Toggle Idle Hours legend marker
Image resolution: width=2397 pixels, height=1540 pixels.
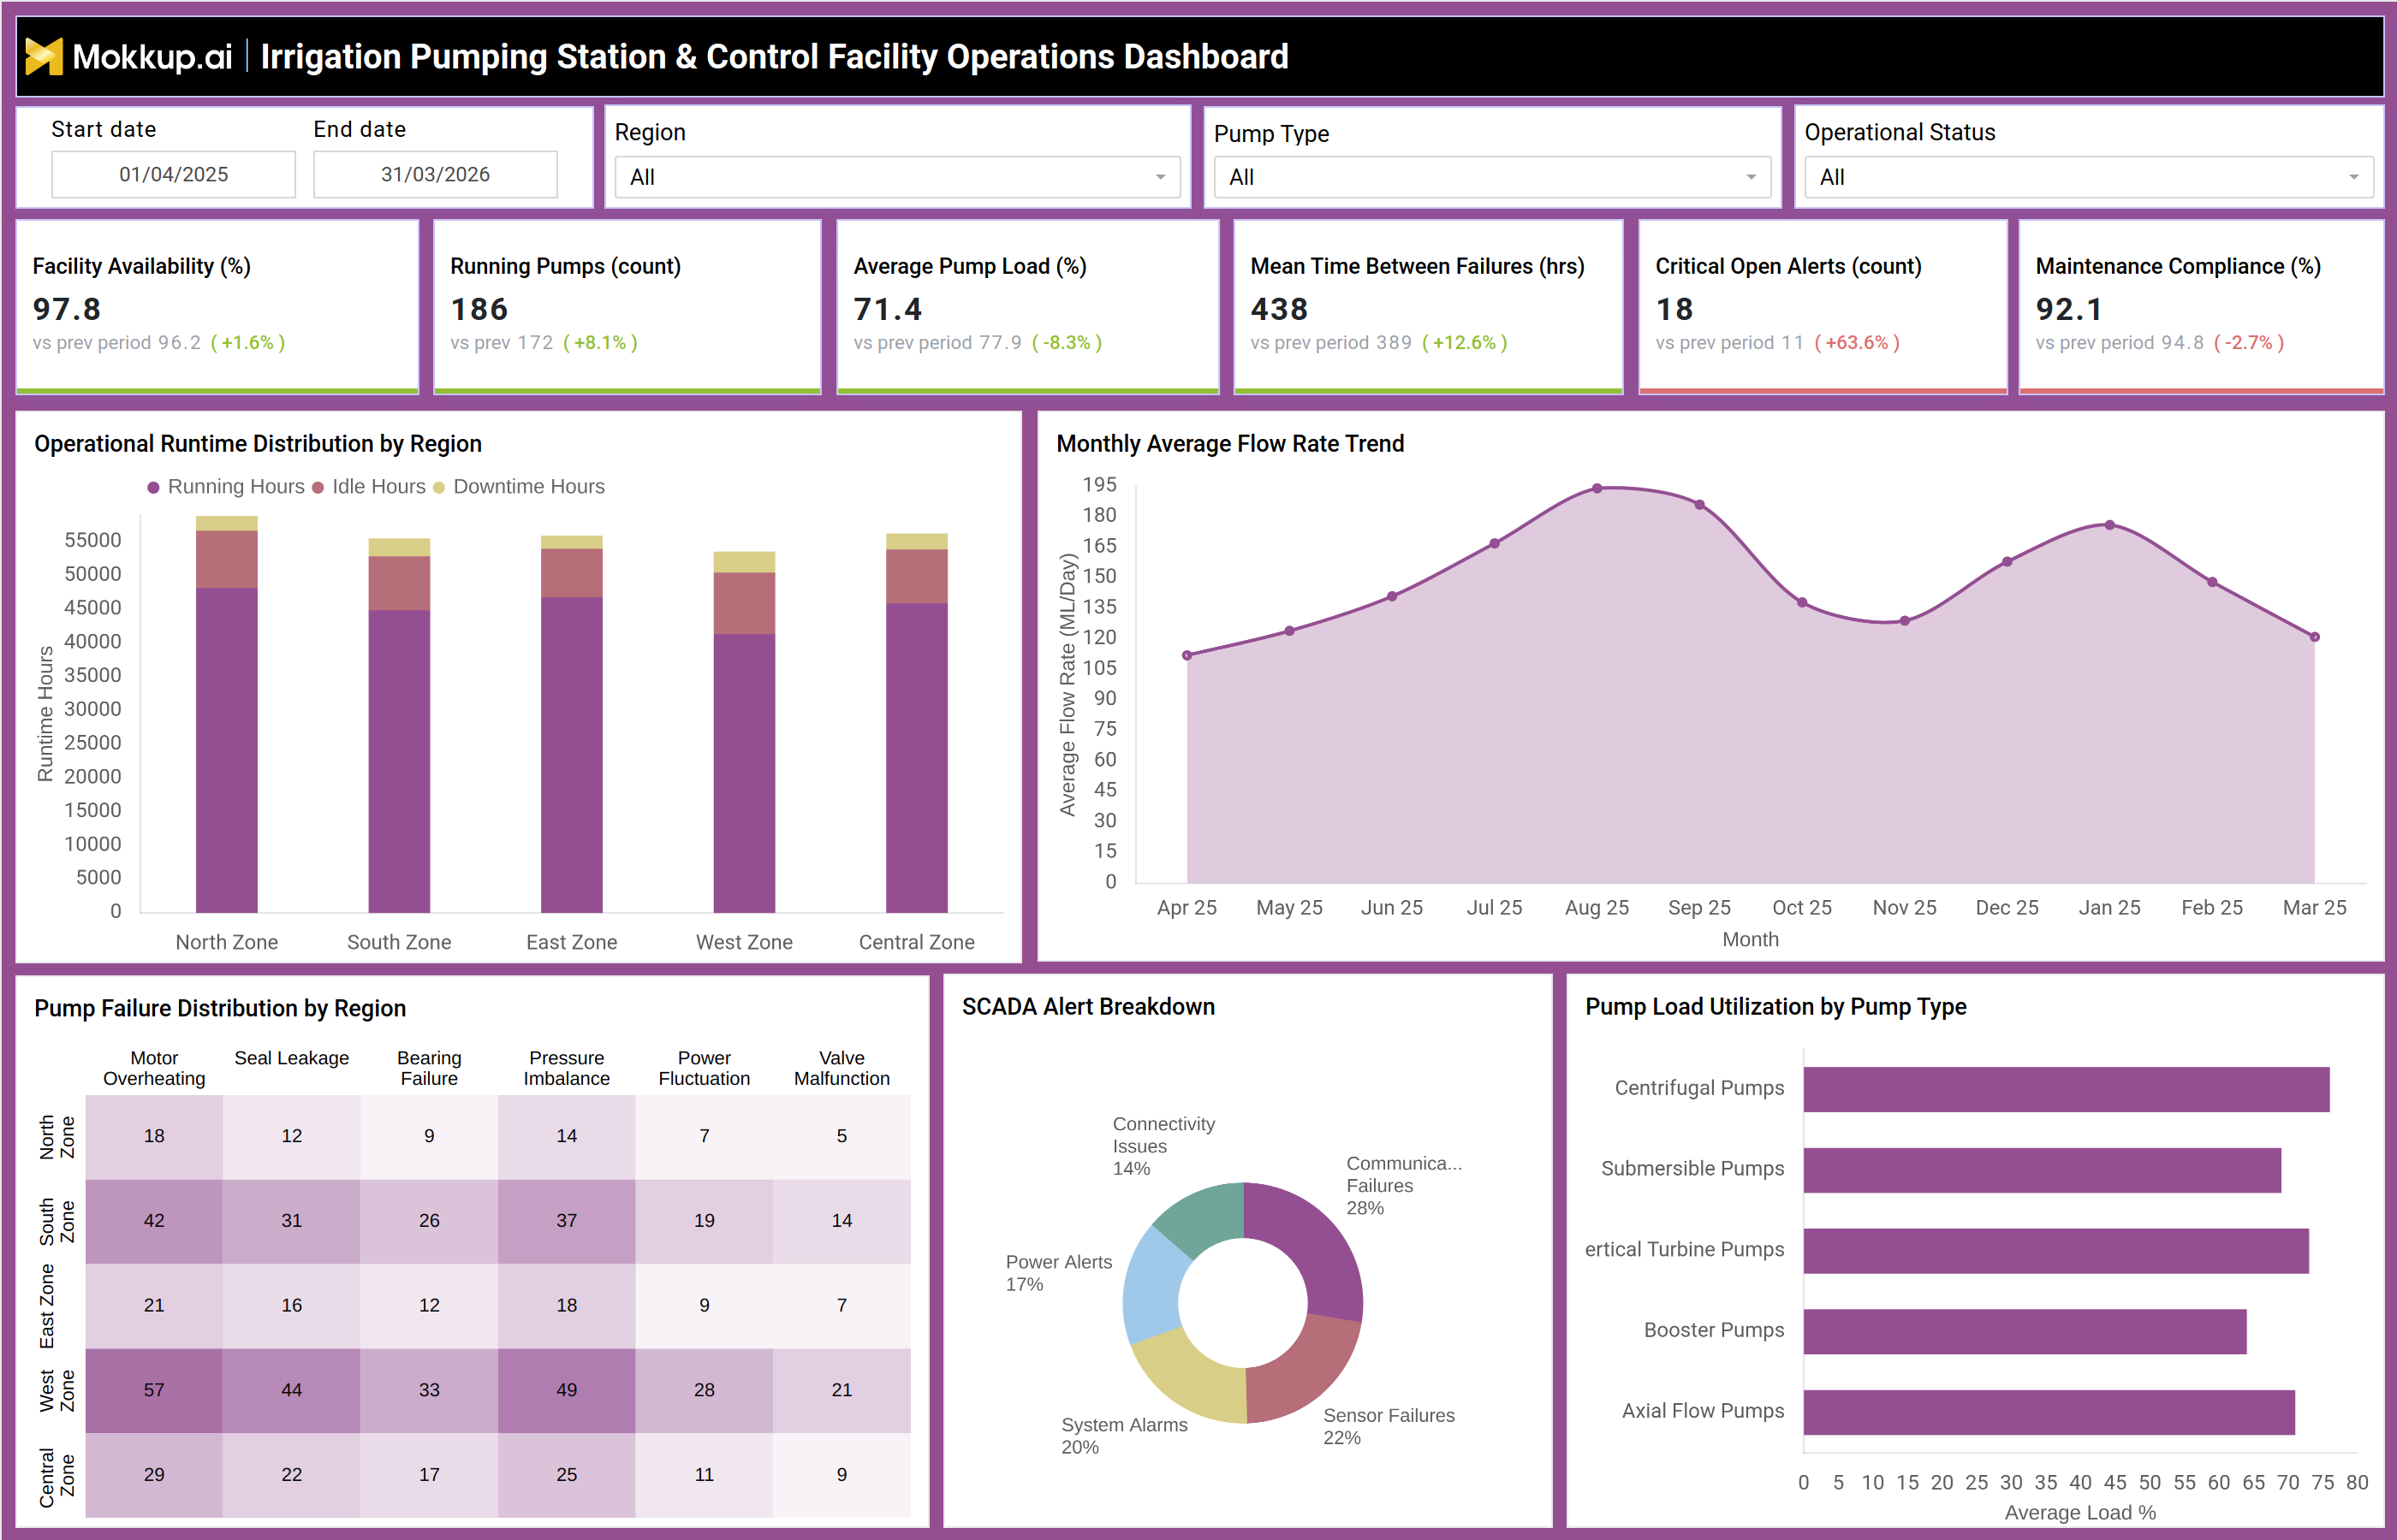pyautogui.click(x=318, y=487)
